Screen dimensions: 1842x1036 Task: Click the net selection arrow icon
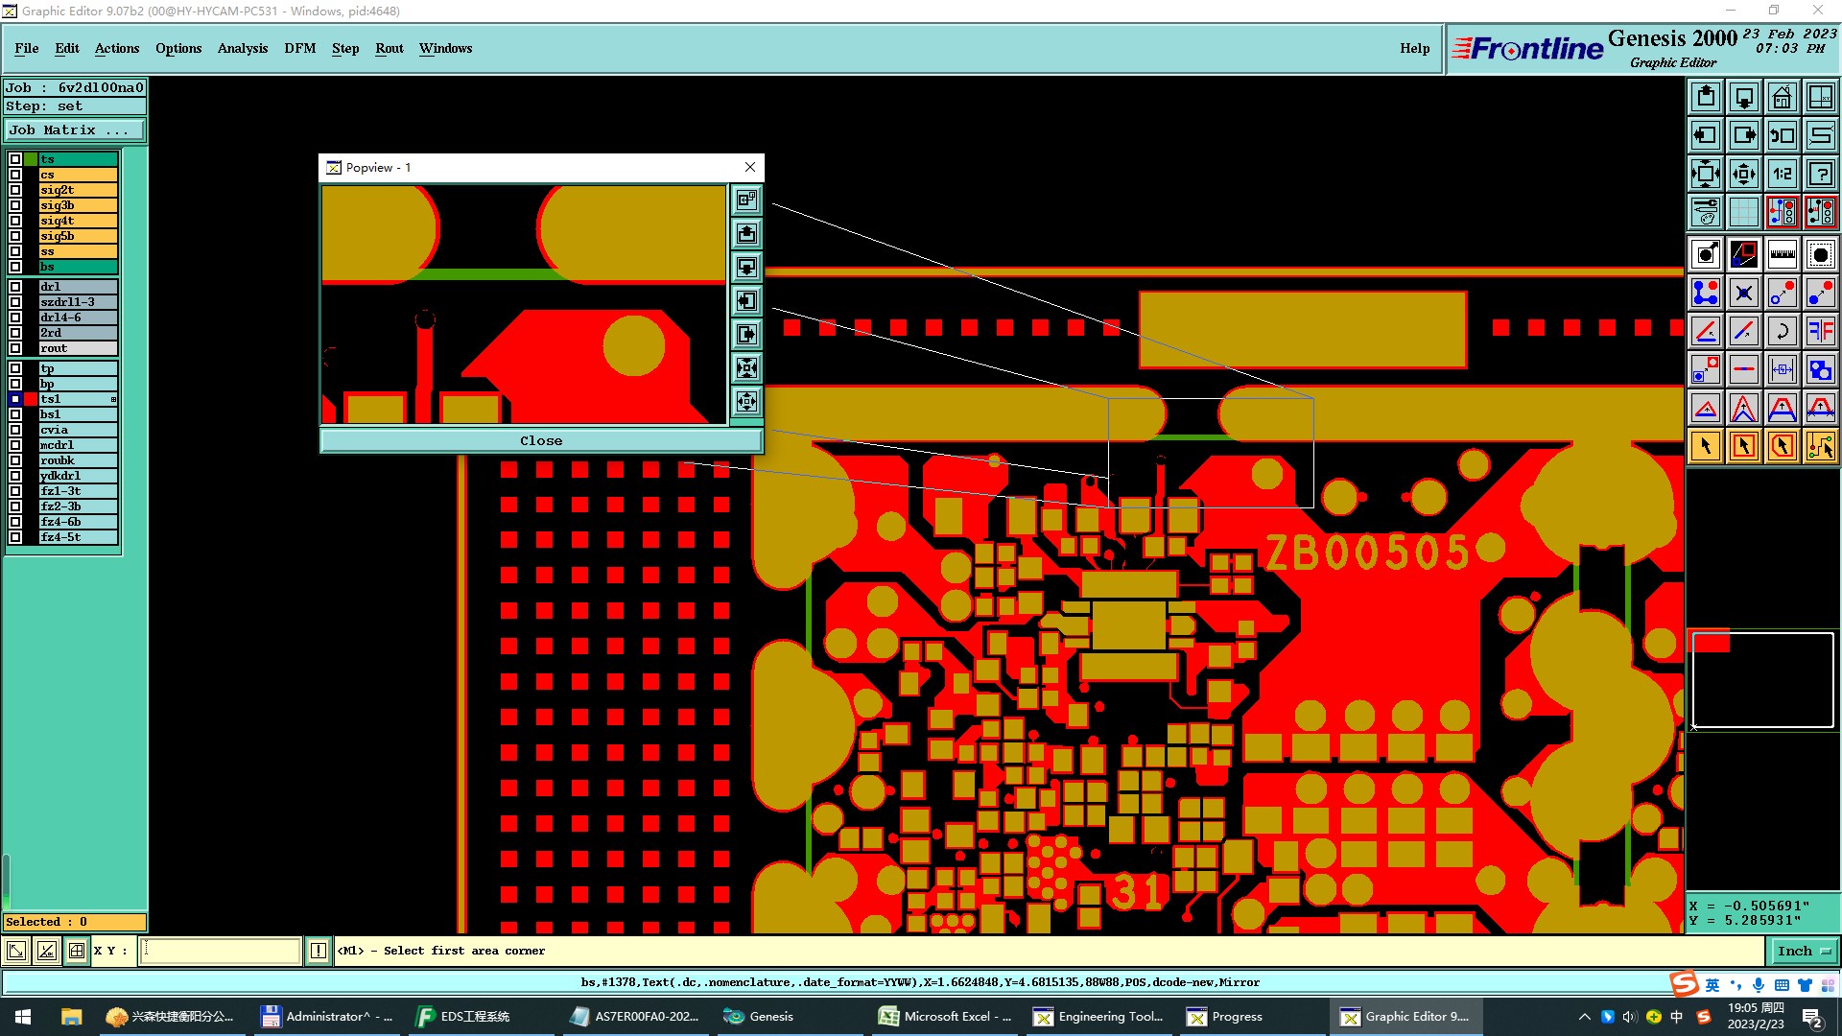1820,446
